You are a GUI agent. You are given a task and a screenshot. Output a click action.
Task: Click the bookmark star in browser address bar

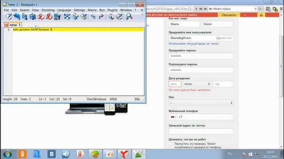click(189, 9)
